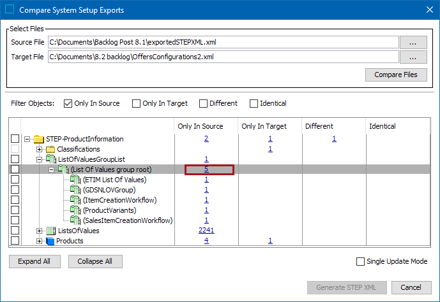Click the ETIM List Of Values icon

point(75,180)
